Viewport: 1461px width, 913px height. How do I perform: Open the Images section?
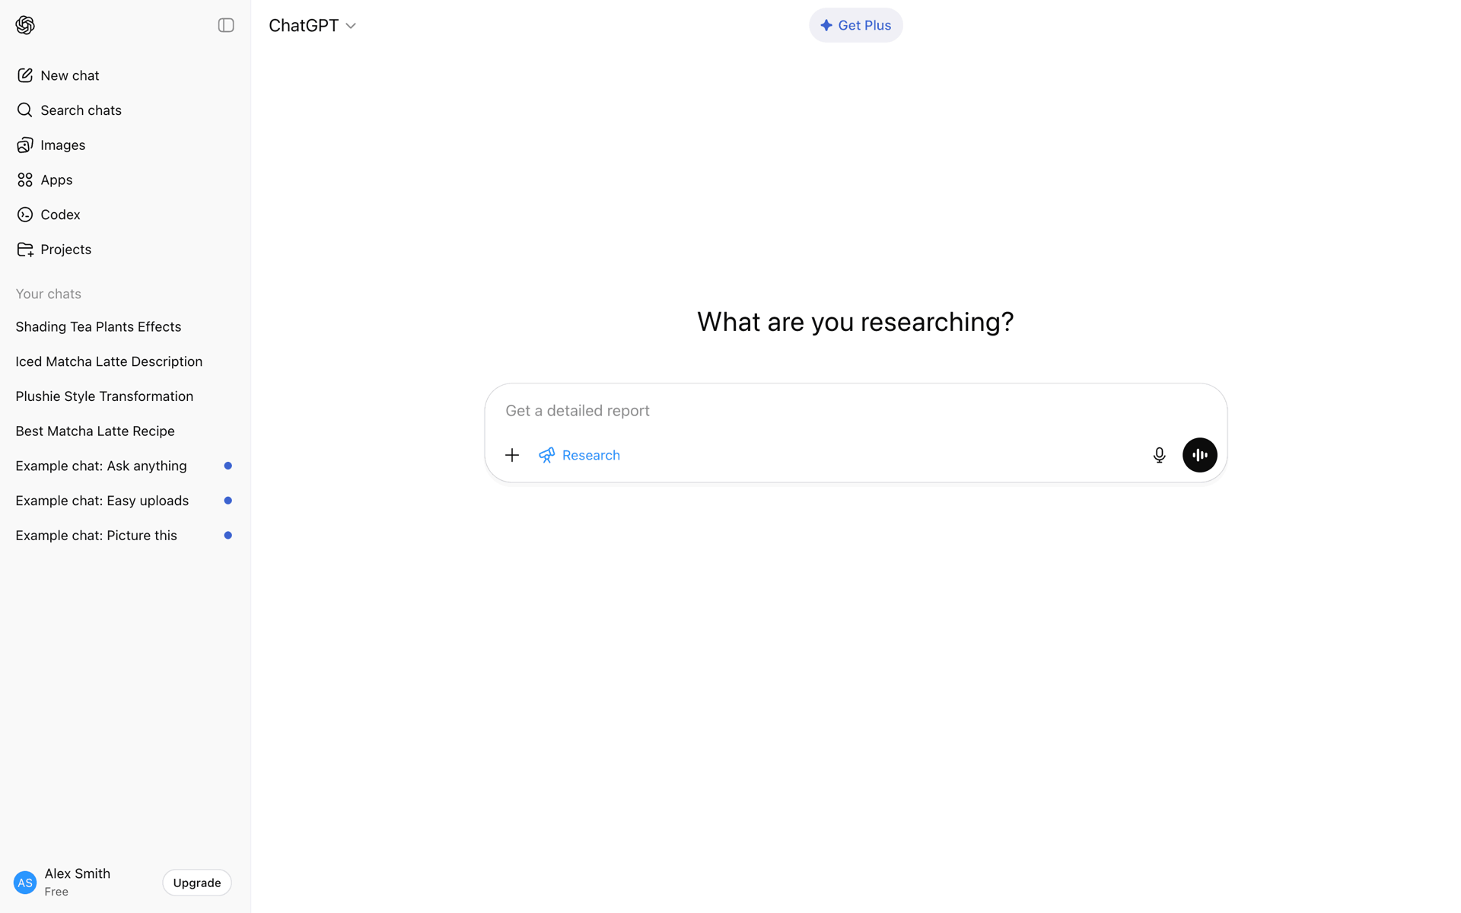click(125, 145)
